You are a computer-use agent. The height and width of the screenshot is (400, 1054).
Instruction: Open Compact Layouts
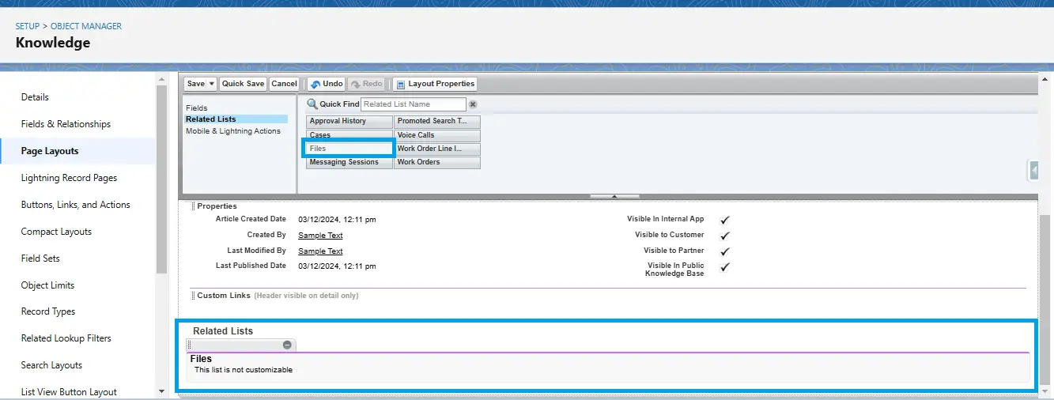(56, 232)
